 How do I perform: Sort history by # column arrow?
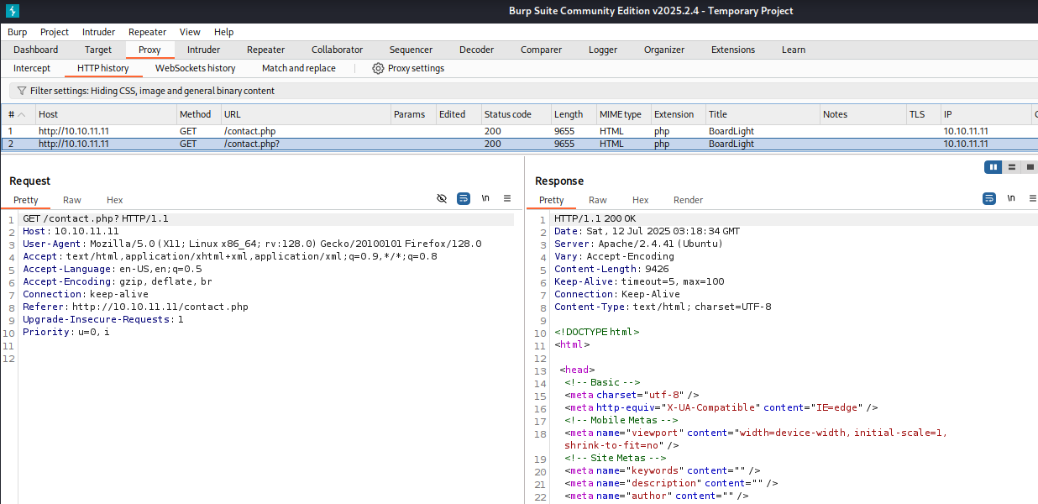[x=21, y=114]
